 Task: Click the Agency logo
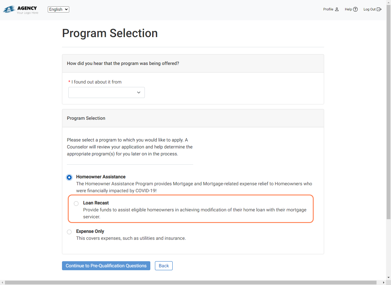tap(20, 9)
